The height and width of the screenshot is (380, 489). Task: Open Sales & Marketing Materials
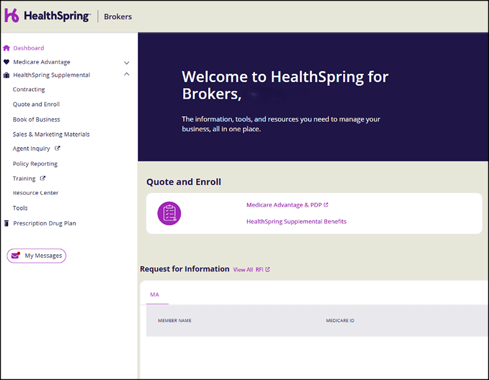pos(51,134)
